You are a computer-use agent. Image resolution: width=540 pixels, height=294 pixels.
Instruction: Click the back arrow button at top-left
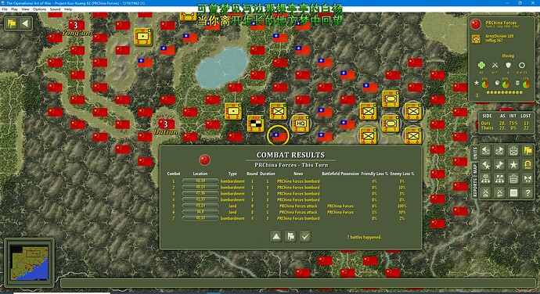coord(25,23)
